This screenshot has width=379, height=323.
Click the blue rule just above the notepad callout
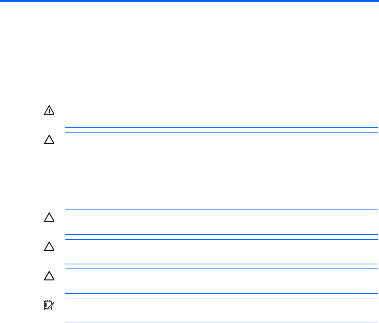(222, 298)
